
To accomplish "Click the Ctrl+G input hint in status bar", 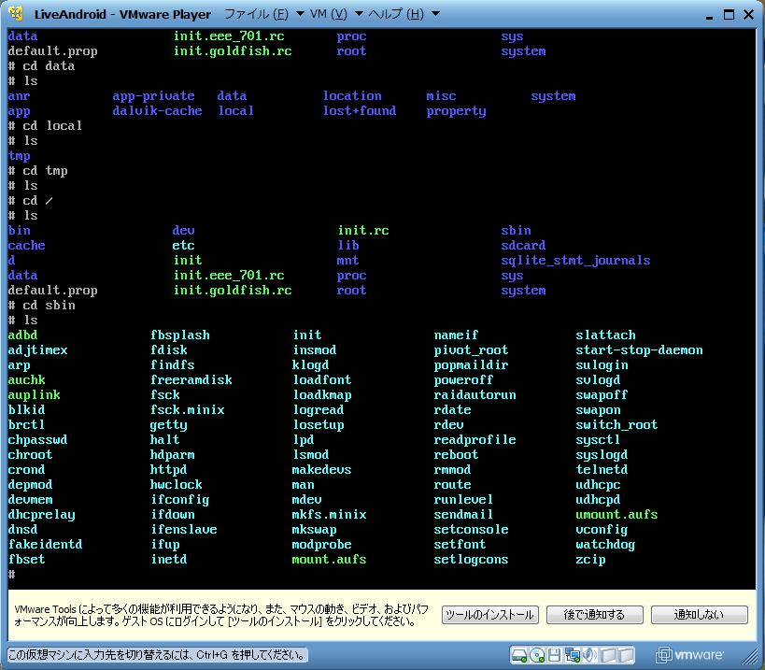I will click(x=158, y=655).
